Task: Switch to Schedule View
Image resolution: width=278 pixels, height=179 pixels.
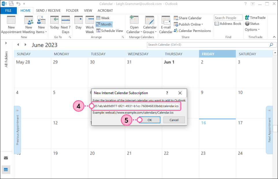Action: pyautogui.click(x=110, y=31)
